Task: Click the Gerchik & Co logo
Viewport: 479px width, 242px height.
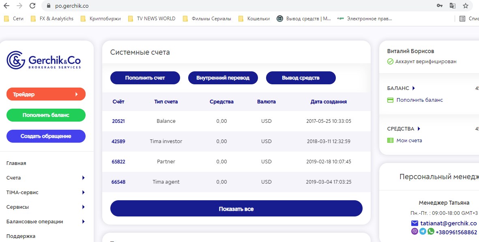Action: 44,60
